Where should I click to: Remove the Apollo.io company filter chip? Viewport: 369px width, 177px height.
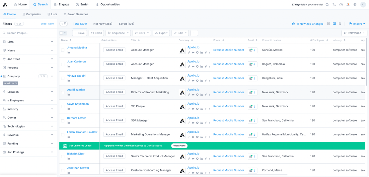[x=16, y=83]
